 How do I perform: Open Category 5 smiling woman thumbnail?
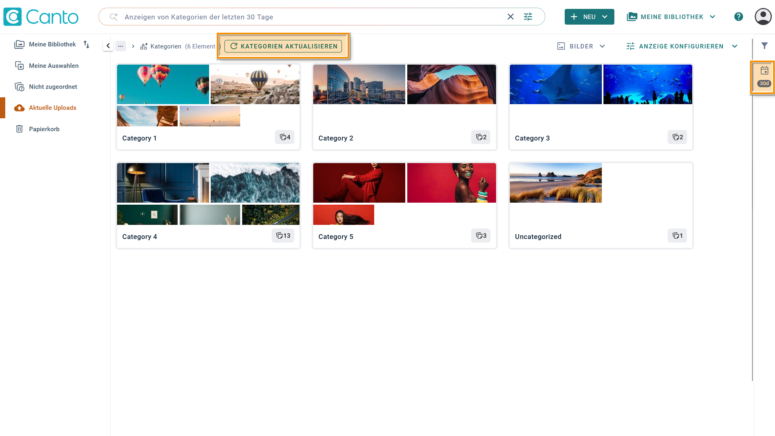(x=452, y=183)
